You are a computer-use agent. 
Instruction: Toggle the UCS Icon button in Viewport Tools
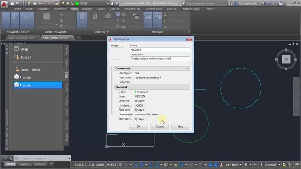[6, 20]
